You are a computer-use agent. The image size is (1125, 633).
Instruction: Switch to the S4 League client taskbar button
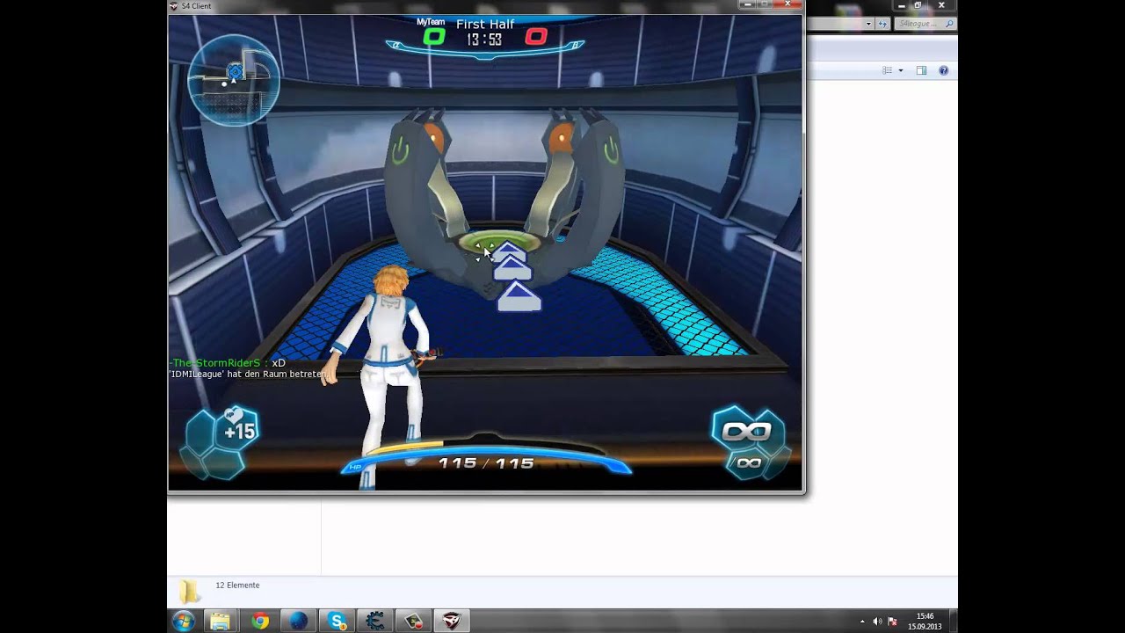[452, 622]
